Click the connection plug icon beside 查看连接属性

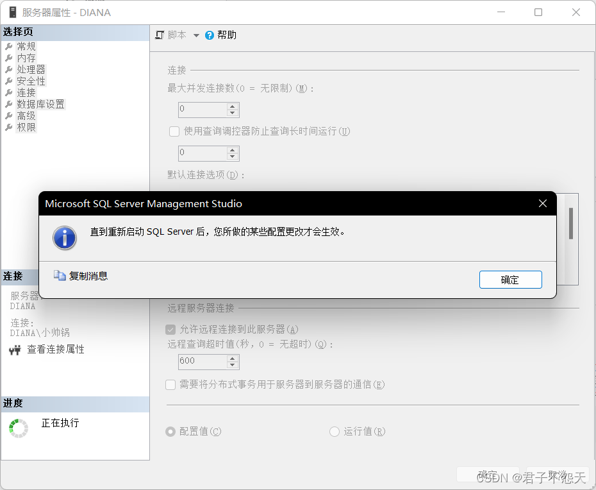point(15,350)
